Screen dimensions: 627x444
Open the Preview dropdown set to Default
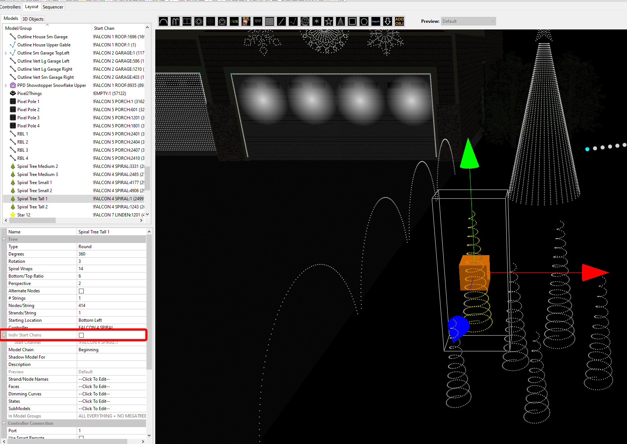click(468, 21)
